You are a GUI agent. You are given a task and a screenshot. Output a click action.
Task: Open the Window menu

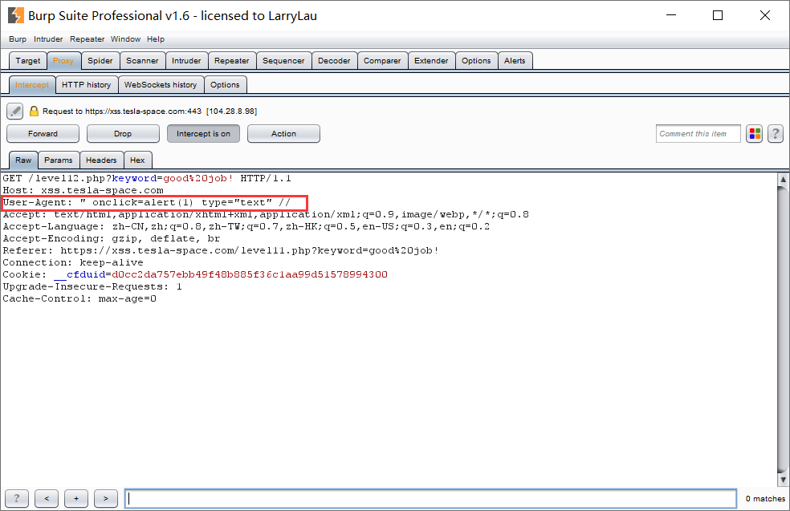(x=125, y=39)
